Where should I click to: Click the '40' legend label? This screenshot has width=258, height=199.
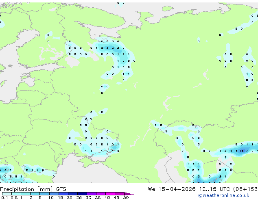107,197
